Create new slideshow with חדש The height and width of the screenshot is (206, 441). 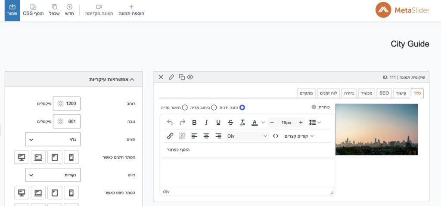click(69, 10)
